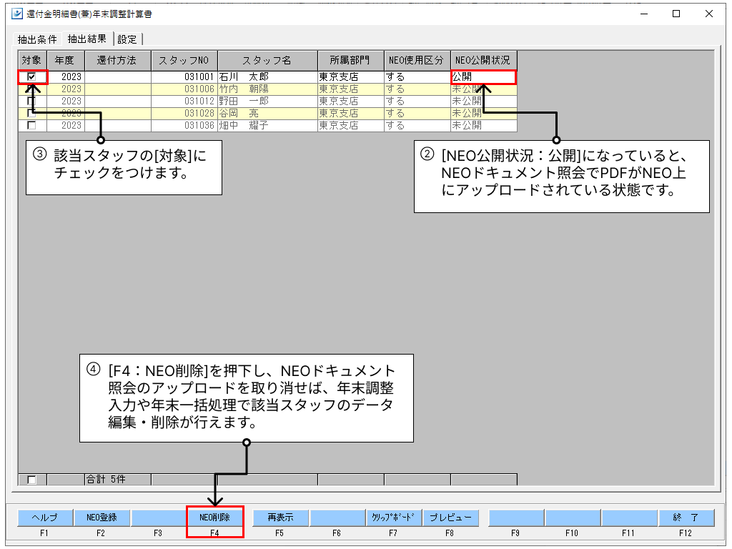Click the 東京支店 cell for 野田 一郎
The image size is (732, 549).
[350, 101]
